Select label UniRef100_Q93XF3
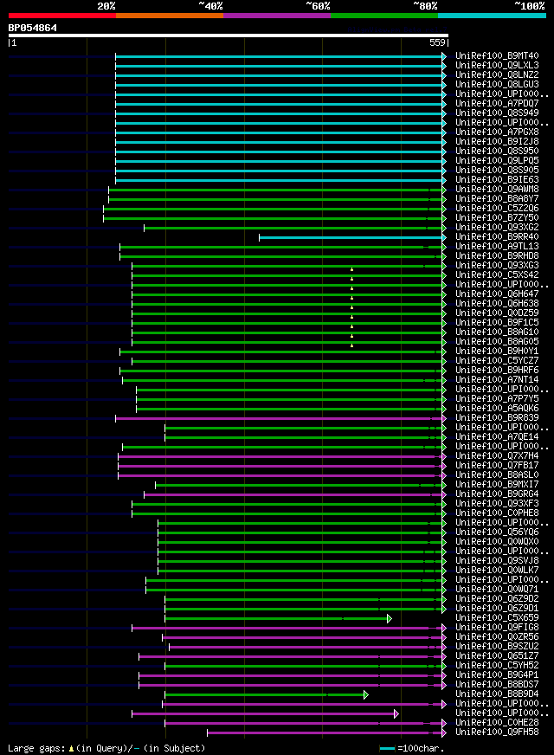The height and width of the screenshot is (755, 554). [497, 504]
